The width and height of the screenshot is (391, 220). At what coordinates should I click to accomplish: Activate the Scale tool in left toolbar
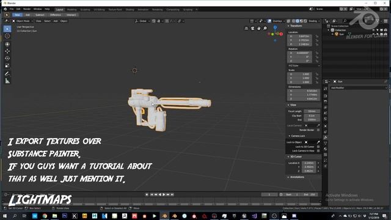[7, 65]
